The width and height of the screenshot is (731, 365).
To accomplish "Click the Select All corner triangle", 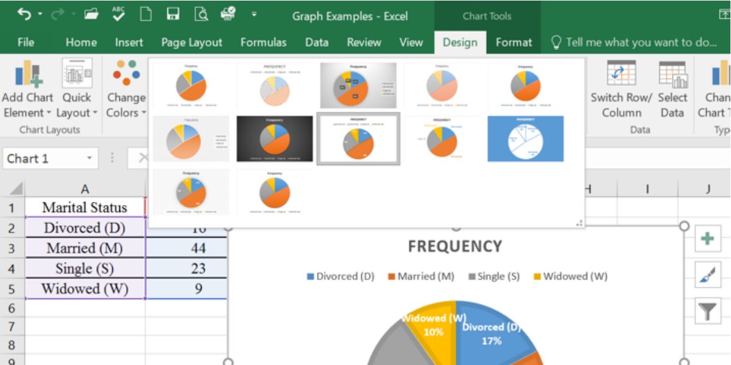I will pos(16,189).
